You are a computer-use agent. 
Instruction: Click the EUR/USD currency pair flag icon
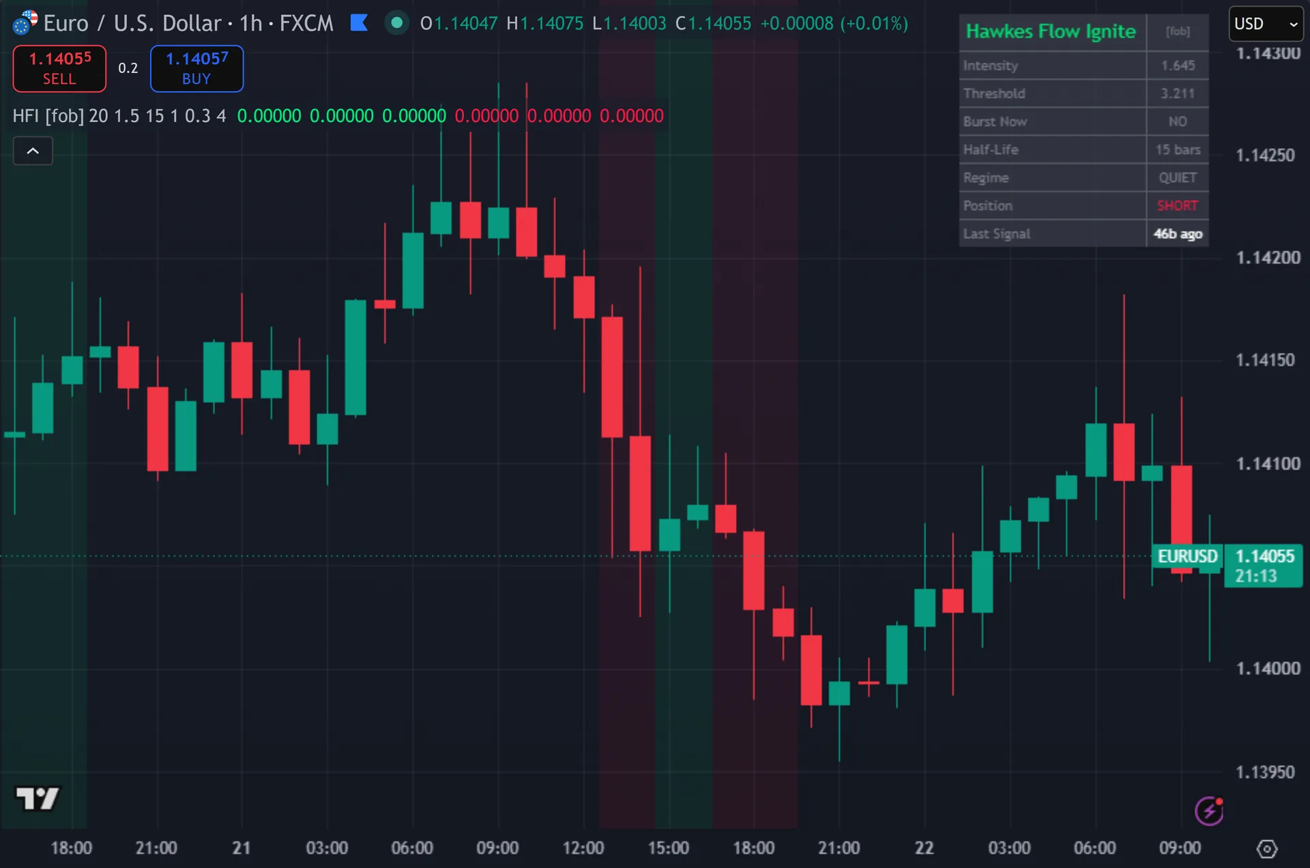point(25,23)
